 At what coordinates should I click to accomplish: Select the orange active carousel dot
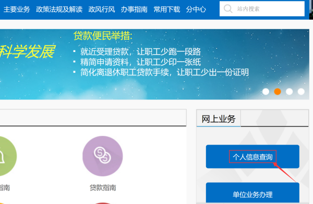click(x=278, y=92)
